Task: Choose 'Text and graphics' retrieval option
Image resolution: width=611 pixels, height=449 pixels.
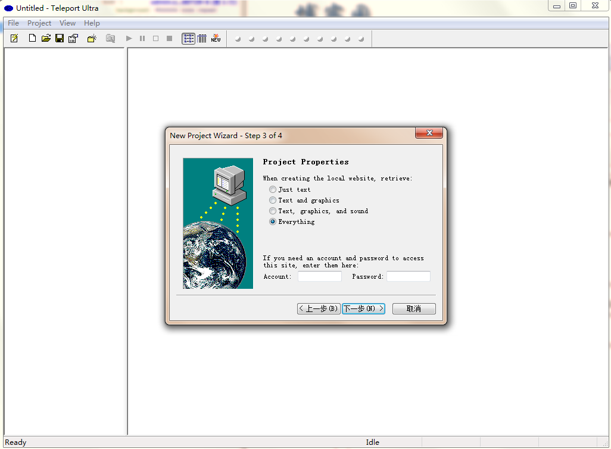Action: (273, 200)
